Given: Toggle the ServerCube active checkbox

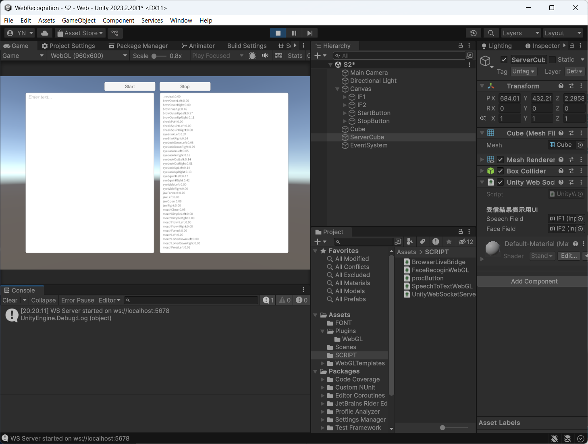Looking at the screenshot, I should 504,60.
